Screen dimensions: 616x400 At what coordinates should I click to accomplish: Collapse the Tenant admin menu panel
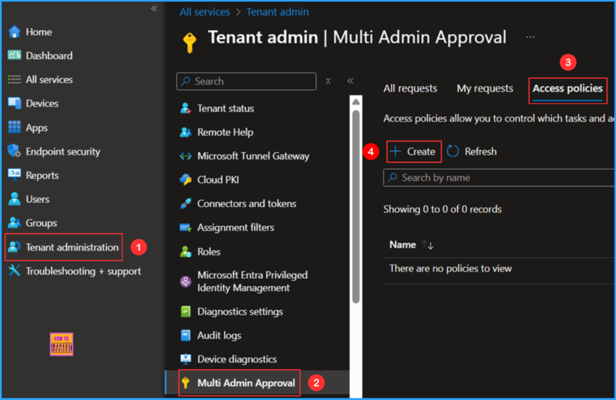(x=351, y=81)
